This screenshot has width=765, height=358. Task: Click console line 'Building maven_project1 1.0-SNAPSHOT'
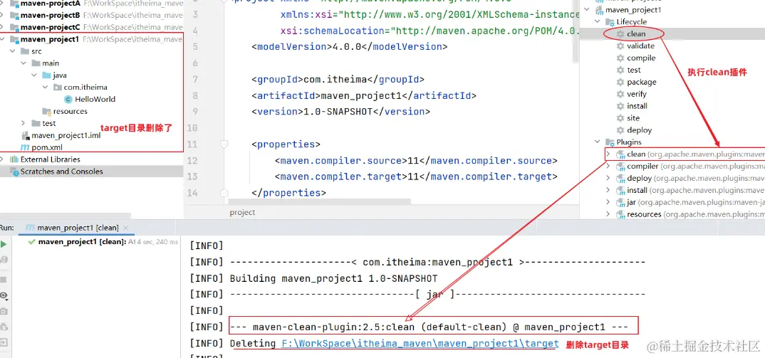point(333,278)
